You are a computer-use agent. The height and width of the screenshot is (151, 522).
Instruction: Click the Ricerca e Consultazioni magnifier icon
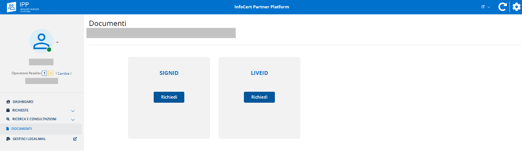point(8,119)
